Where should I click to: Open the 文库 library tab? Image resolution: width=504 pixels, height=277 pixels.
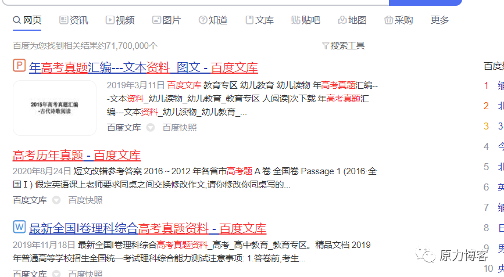(260, 20)
